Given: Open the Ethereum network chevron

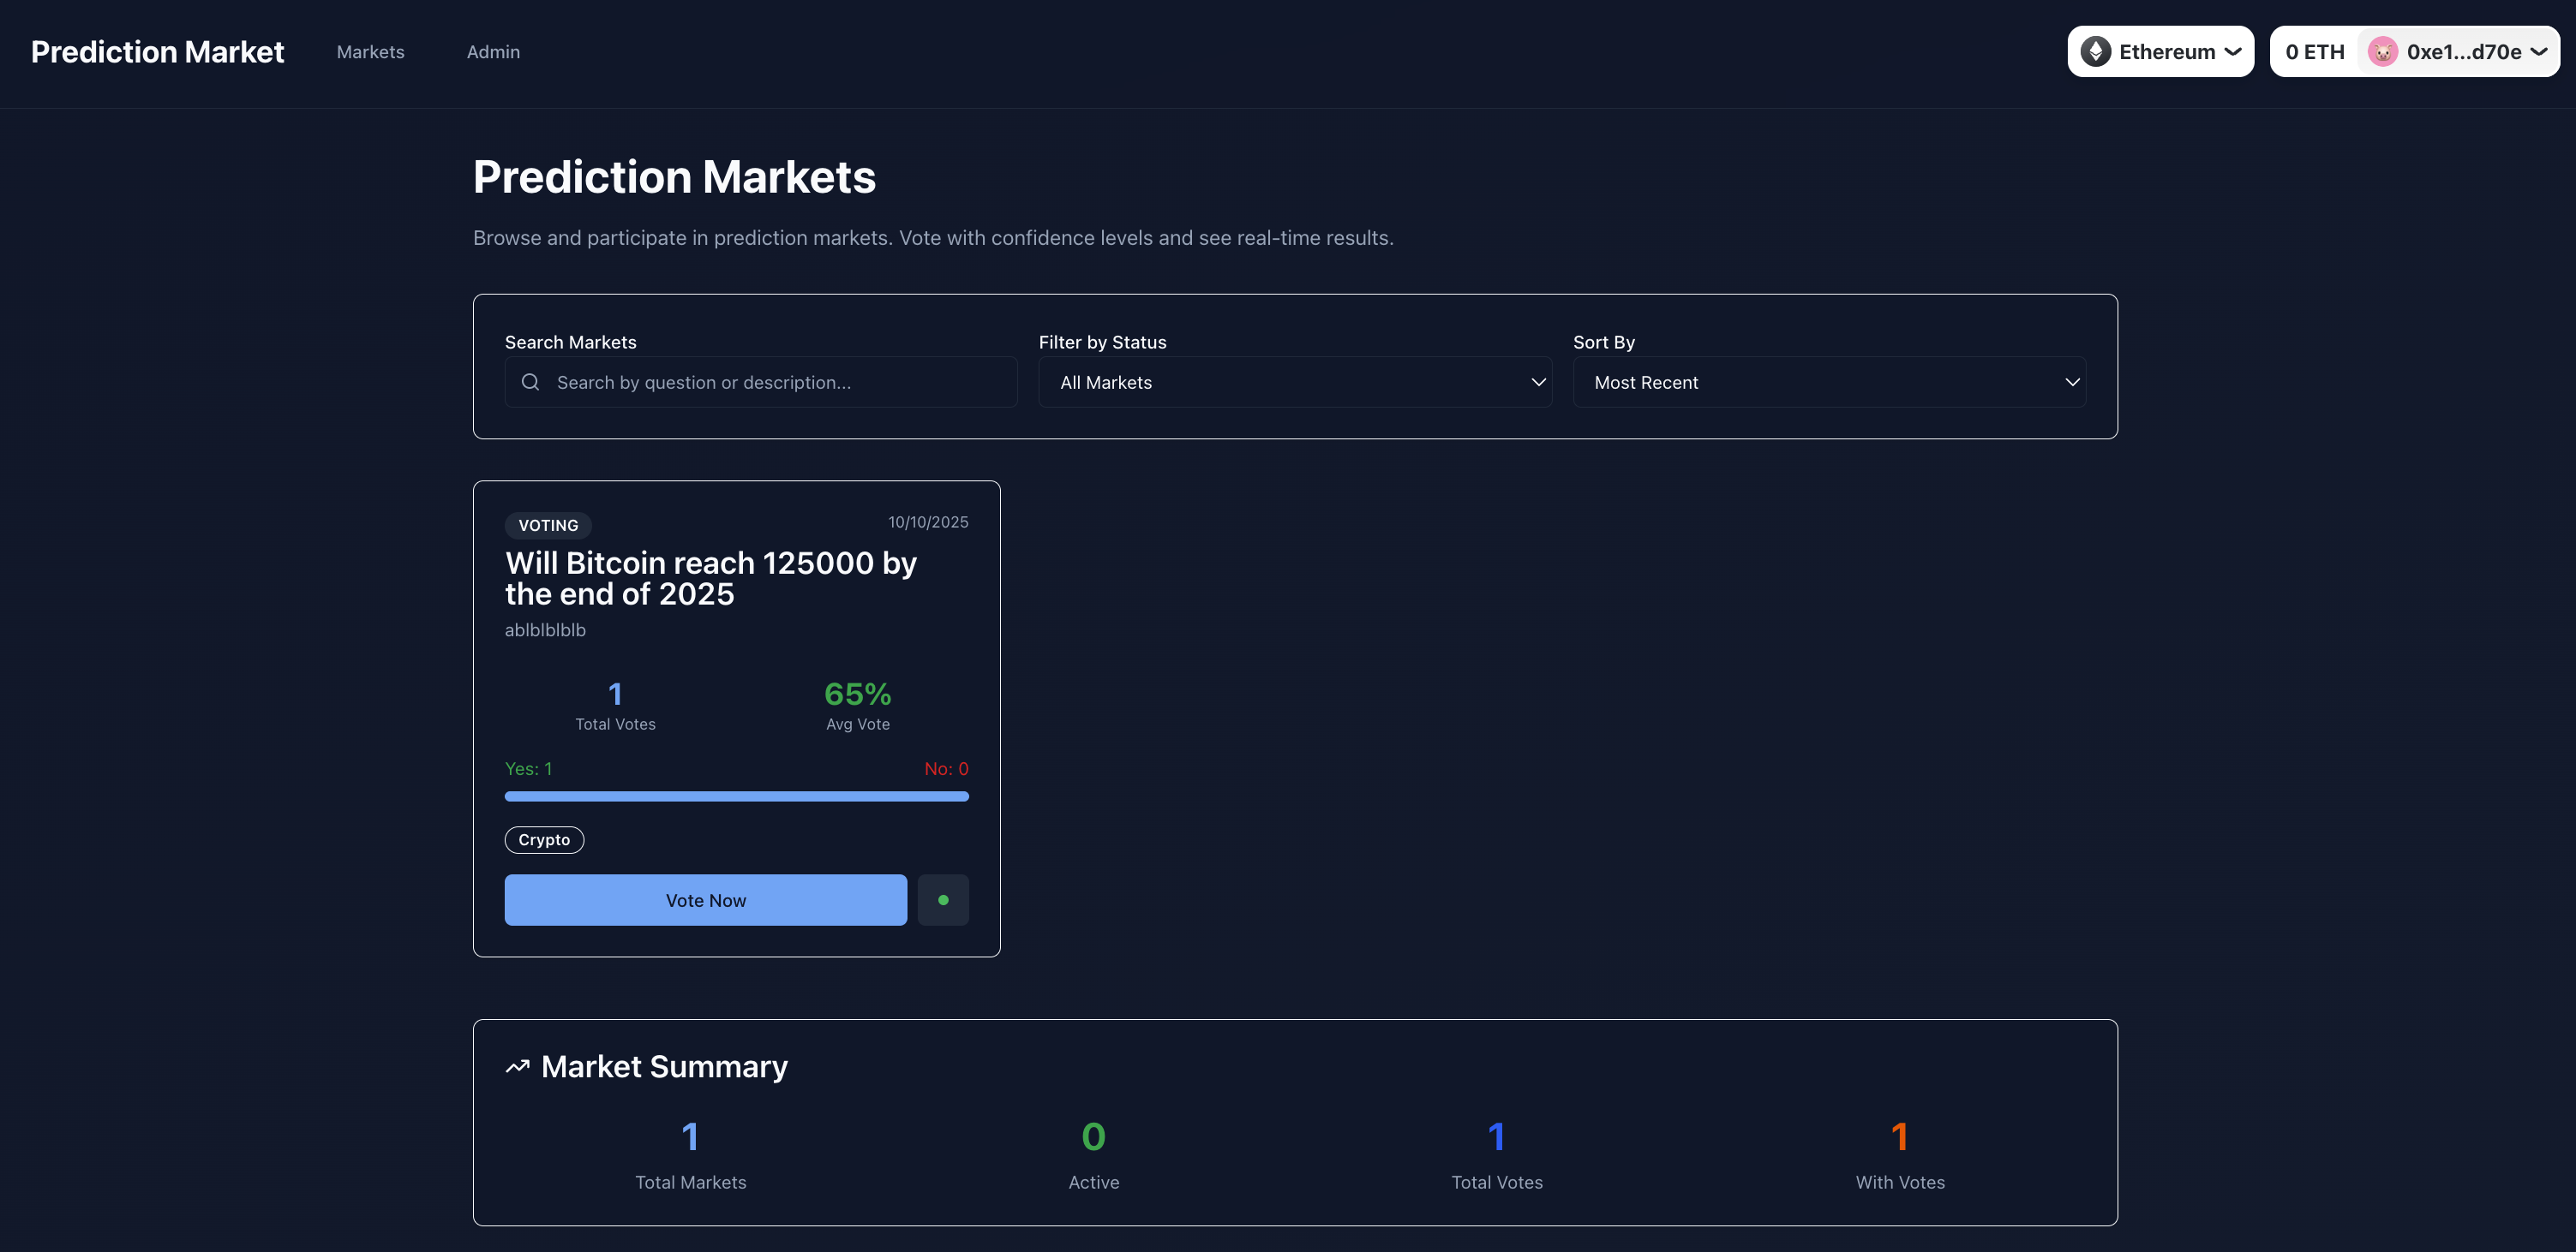Looking at the screenshot, I should pos(2233,52).
